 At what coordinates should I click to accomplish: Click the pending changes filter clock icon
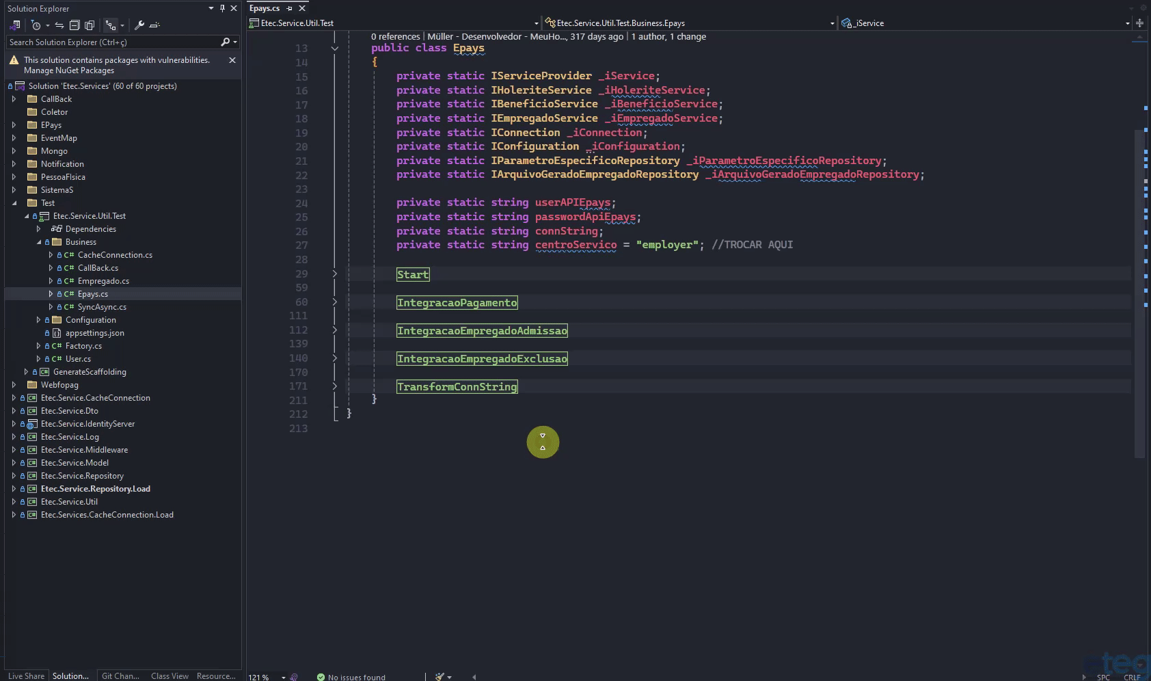tap(36, 25)
